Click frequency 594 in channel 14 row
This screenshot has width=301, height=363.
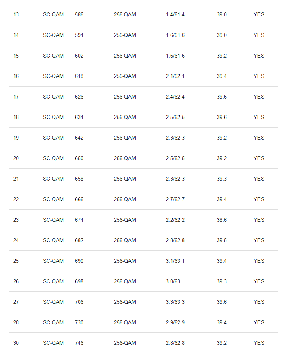click(79, 35)
